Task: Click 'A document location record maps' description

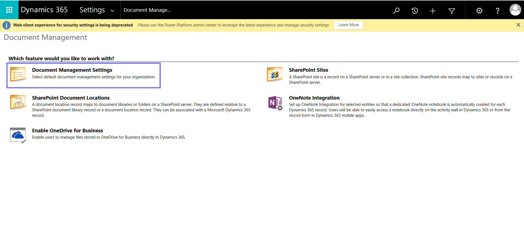Action: coord(141,110)
